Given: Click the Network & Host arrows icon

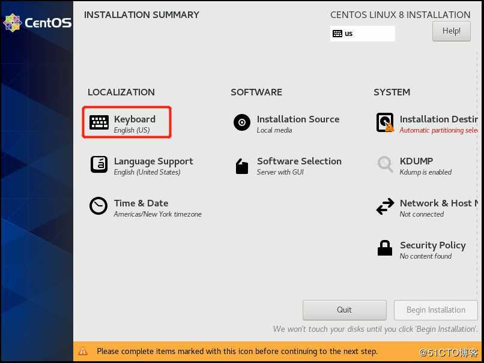Looking at the screenshot, I should click(x=385, y=206).
